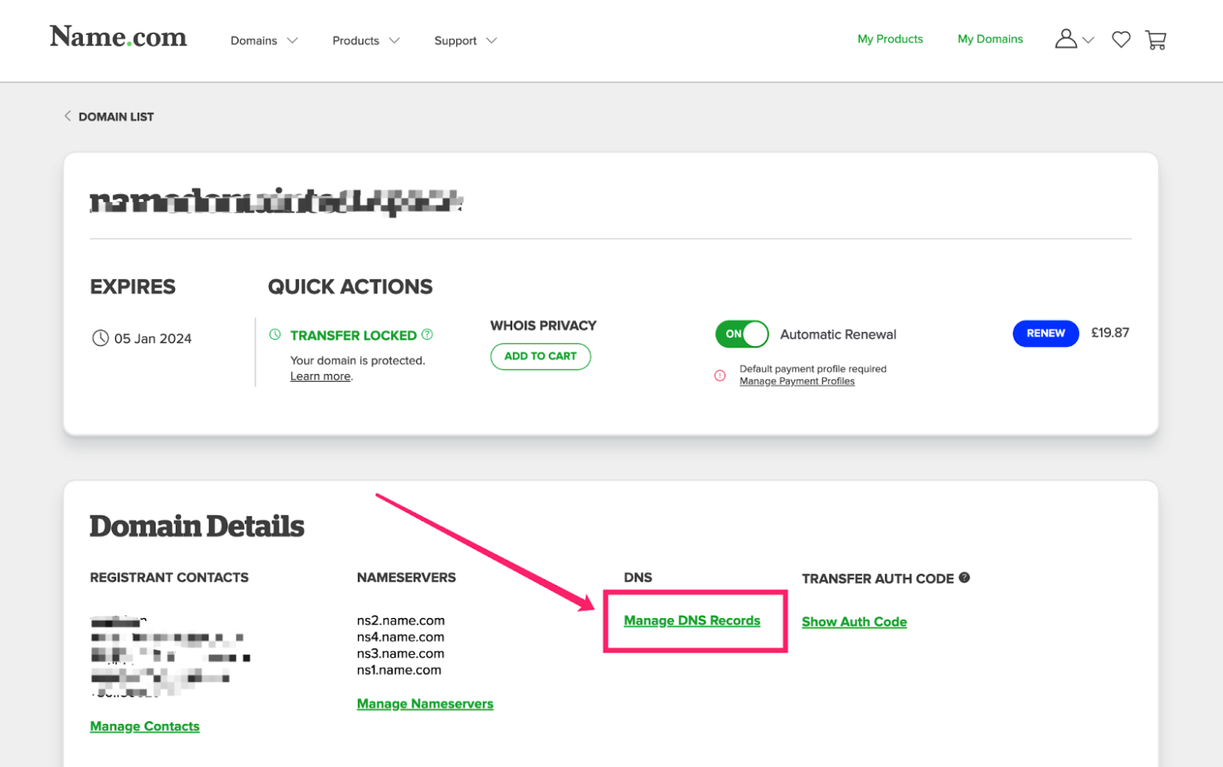Select the ns3.name.com nameserver text

[401, 654]
